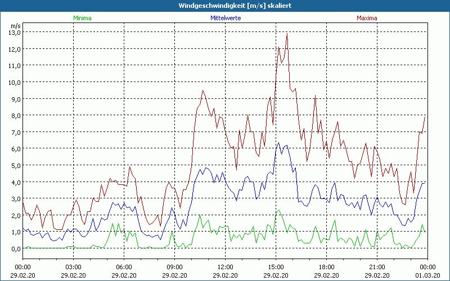Click the 03:00 time axis label

(74, 268)
